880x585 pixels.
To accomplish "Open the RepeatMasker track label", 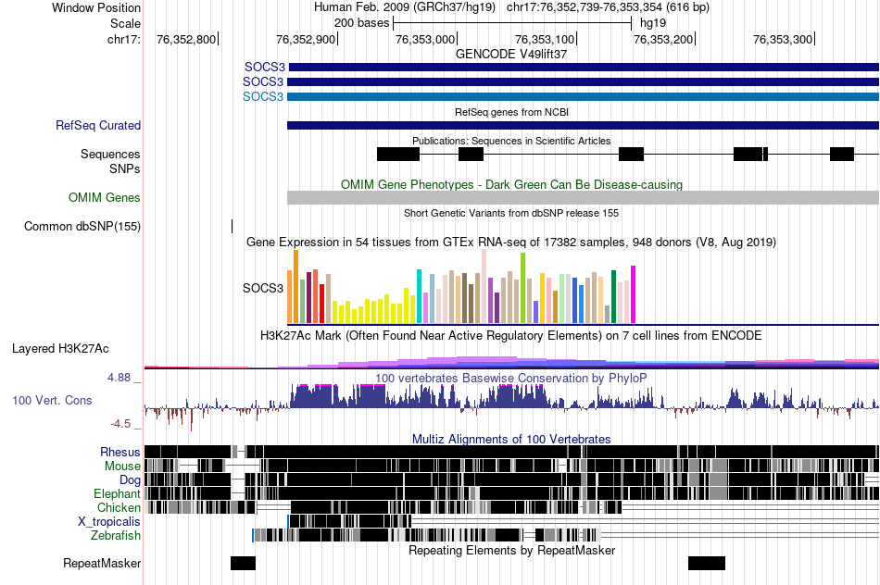I will (102, 563).
